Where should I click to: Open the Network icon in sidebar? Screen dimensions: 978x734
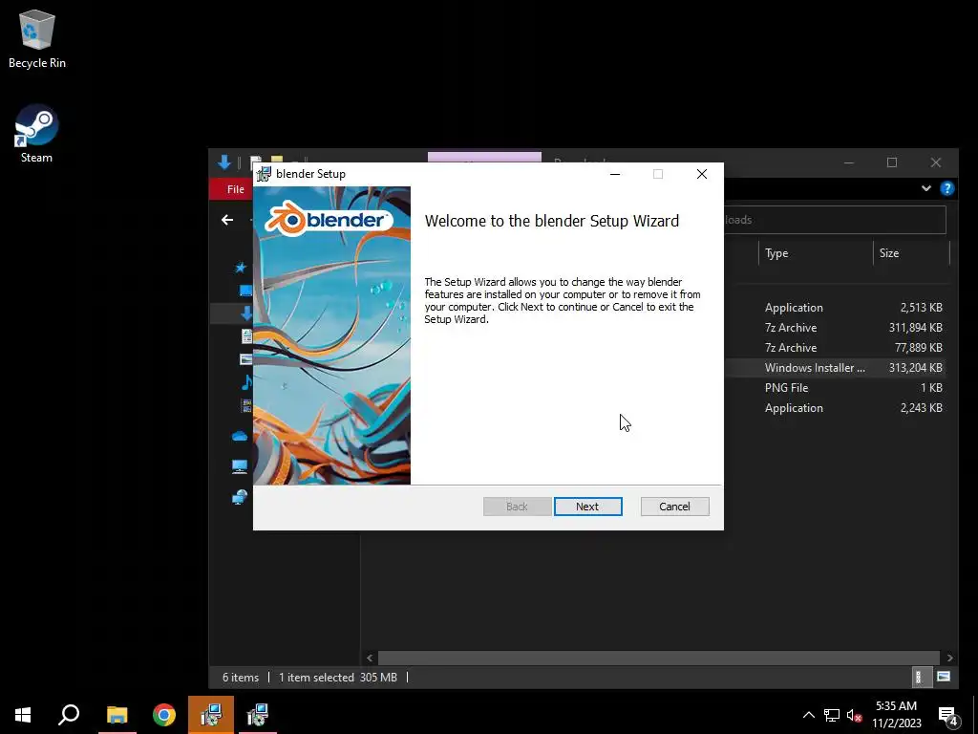click(240, 497)
